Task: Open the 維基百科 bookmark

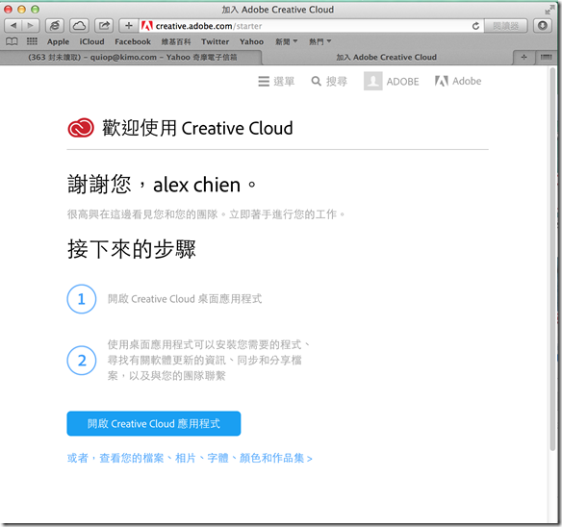Action: pyautogui.click(x=176, y=42)
